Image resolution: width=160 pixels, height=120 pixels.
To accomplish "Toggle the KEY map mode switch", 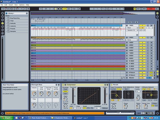I will pyautogui.click(x=139, y=9).
